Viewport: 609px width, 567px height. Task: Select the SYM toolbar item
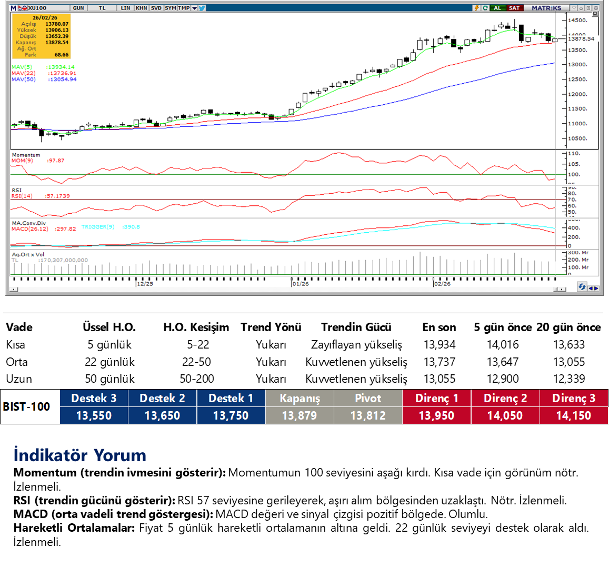[171, 8]
